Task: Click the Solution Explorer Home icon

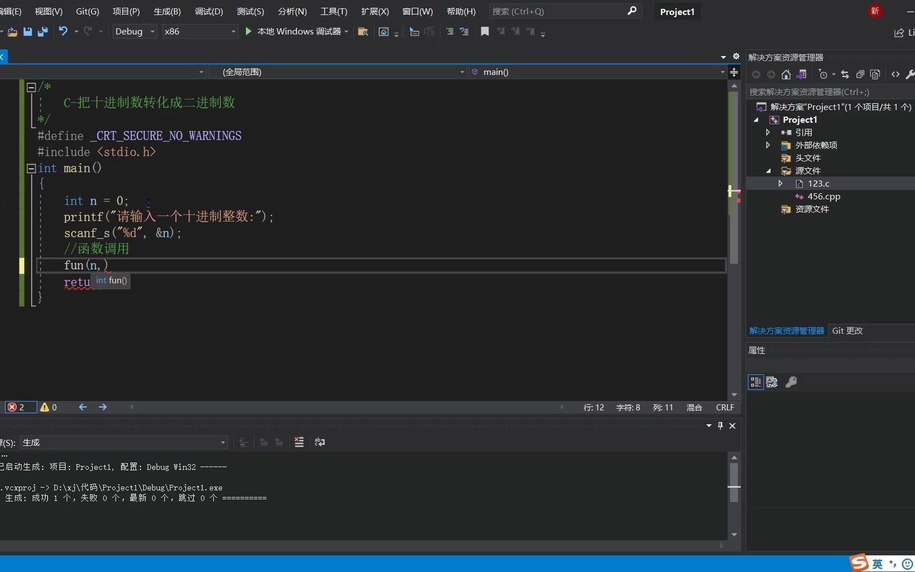Action: click(786, 74)
